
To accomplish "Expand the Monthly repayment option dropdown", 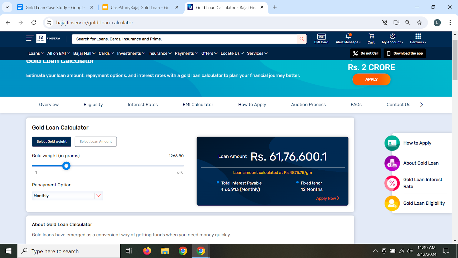I will [98, 196].
